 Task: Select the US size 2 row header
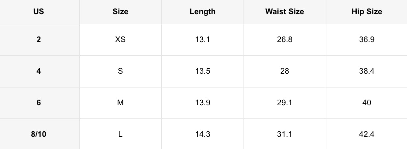[39, 40]
